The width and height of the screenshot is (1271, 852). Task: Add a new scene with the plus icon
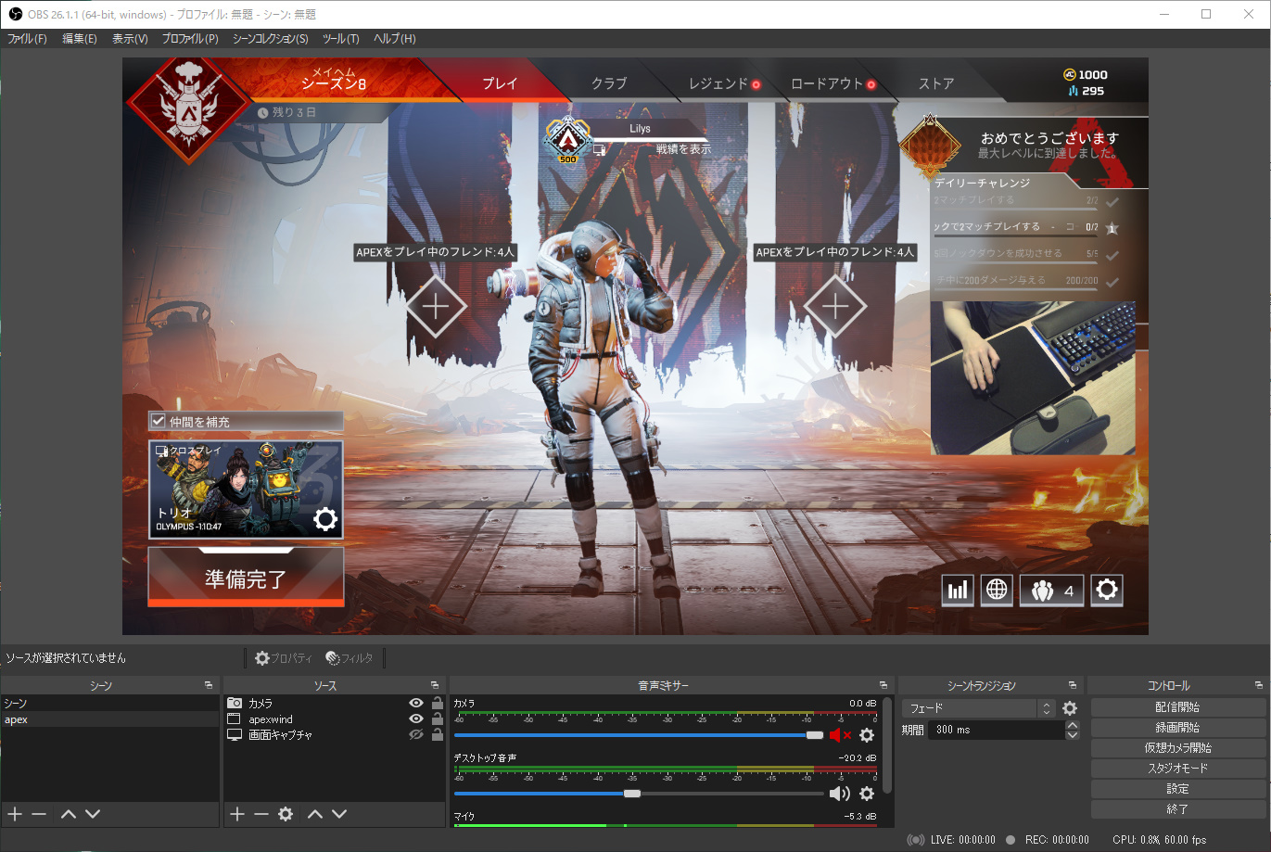point(15,814)
